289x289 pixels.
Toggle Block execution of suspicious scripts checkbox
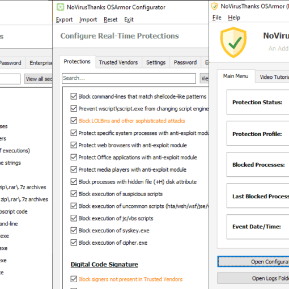tap(74, 194)
